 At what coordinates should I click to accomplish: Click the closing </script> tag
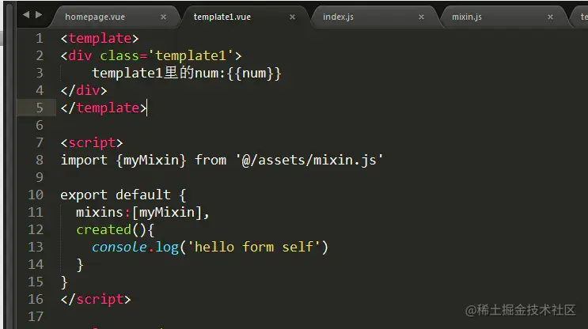(x=96, y=299)
